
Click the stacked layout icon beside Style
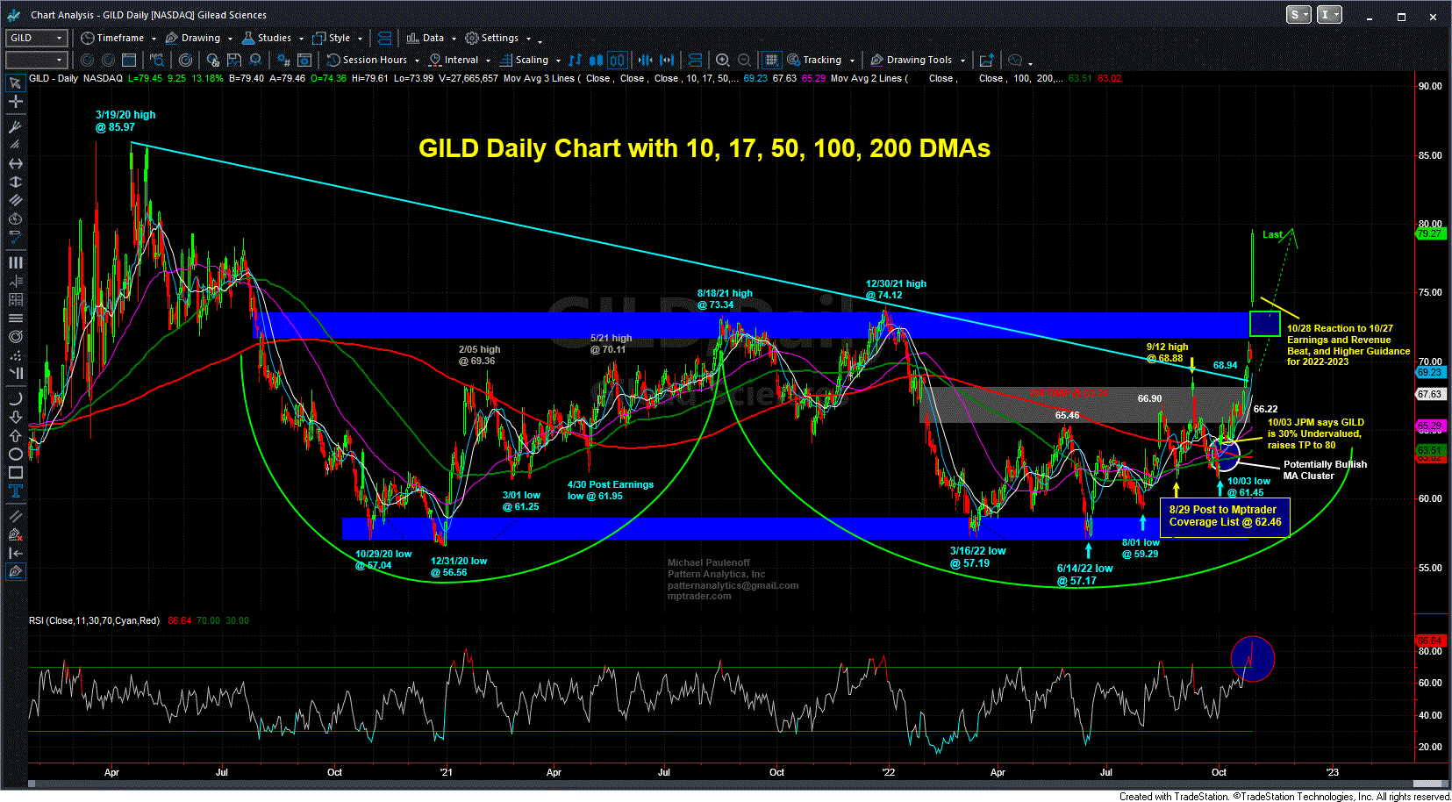coord(383,38)
